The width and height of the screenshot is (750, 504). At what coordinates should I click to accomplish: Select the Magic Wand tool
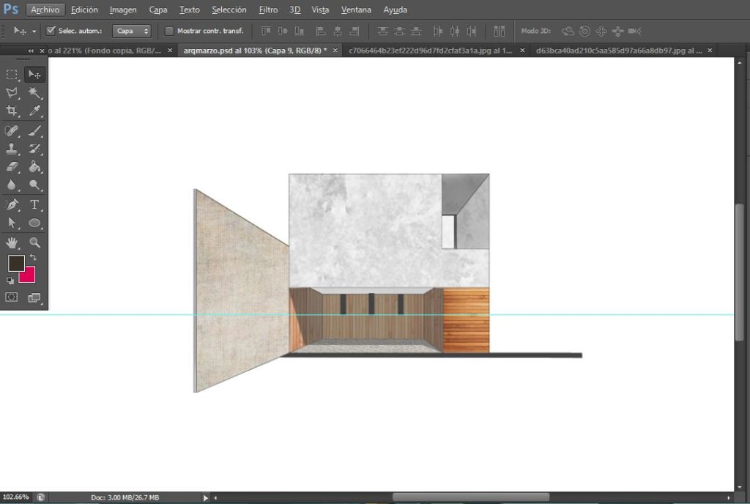click(34, 93)
